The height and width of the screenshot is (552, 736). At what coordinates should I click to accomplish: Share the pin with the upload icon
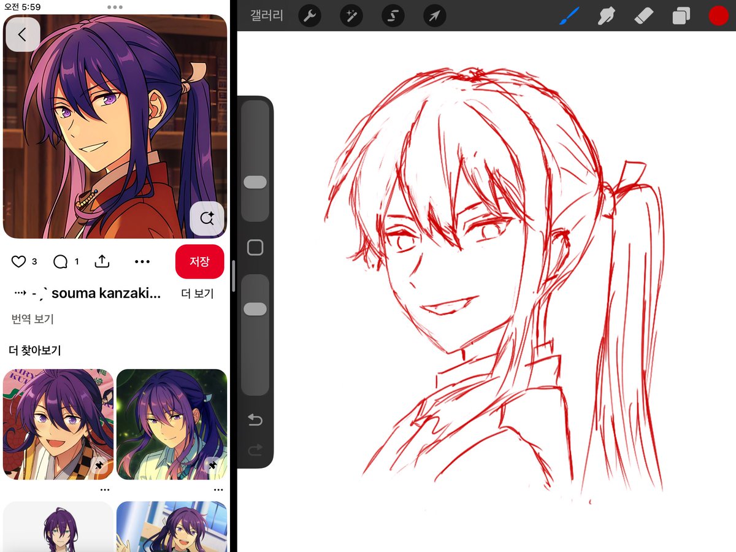[x=102, y=261]
